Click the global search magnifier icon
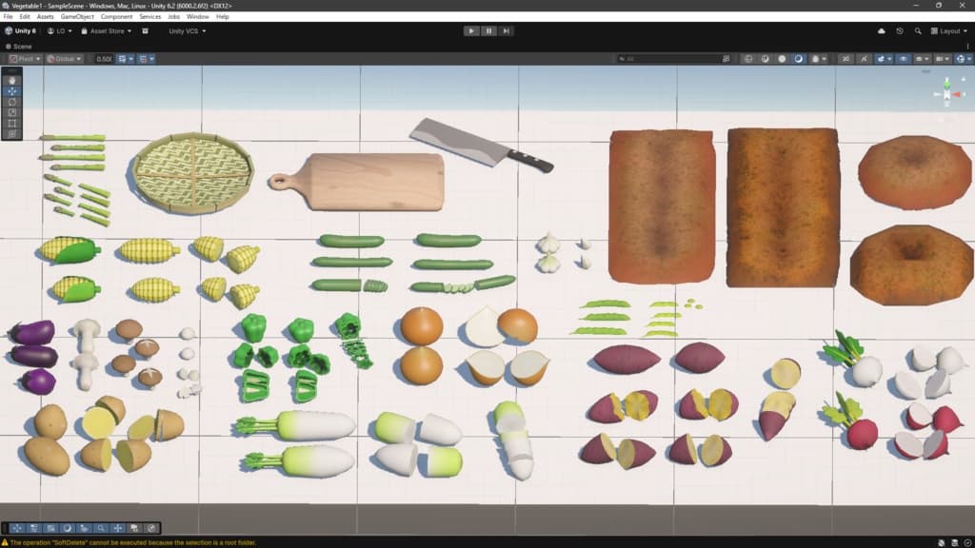 917,31
